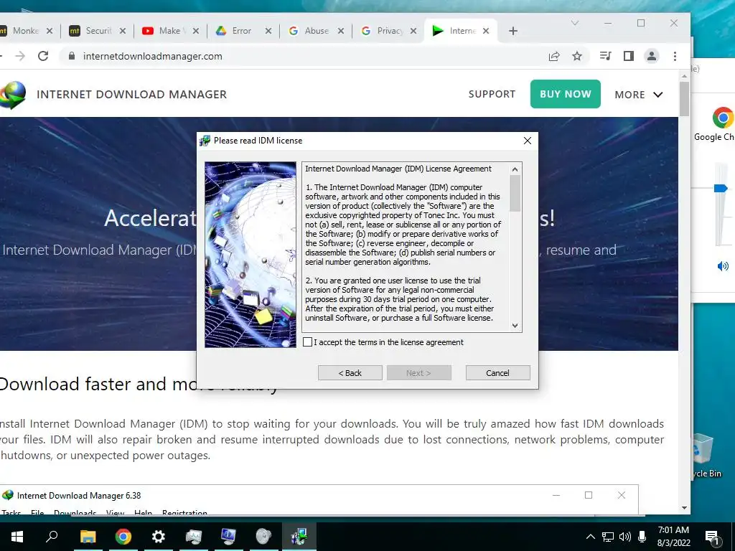Open the IDM installer taskbar icon
The image size is (735, 551).
[299, 537]
